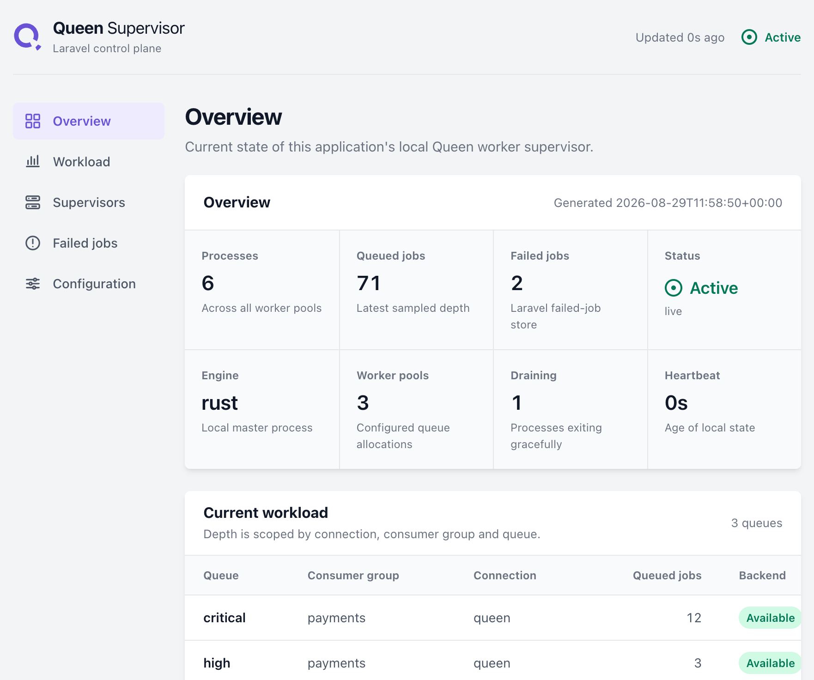Select the Queued jobs value 71
Image resolution: width=814 pixels, height=680 pixels.
point(369,283)
